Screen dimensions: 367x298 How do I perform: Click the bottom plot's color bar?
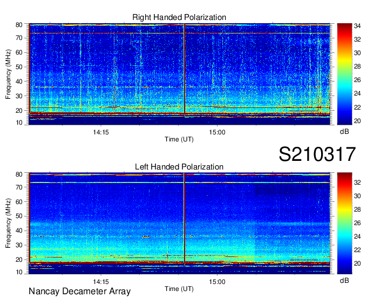[344, 223]
